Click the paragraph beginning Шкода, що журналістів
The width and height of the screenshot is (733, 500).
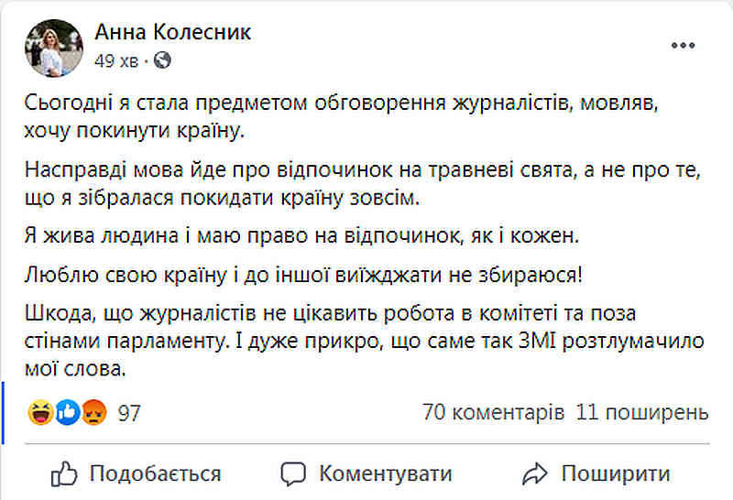(x=364, y=342)
